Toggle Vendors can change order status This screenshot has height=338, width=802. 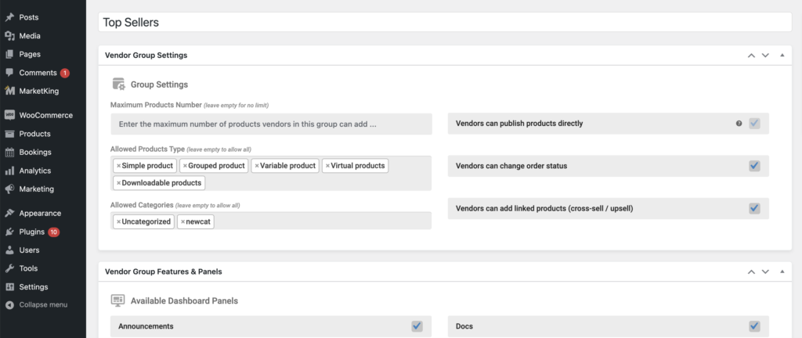(x=754, y=166)
